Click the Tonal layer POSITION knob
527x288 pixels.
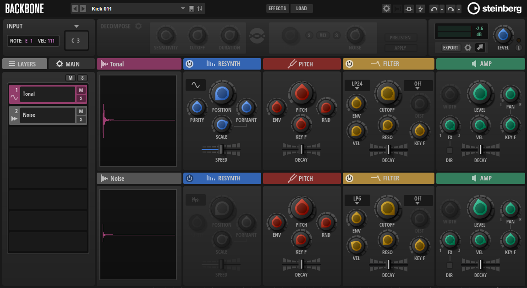[222, 94]
